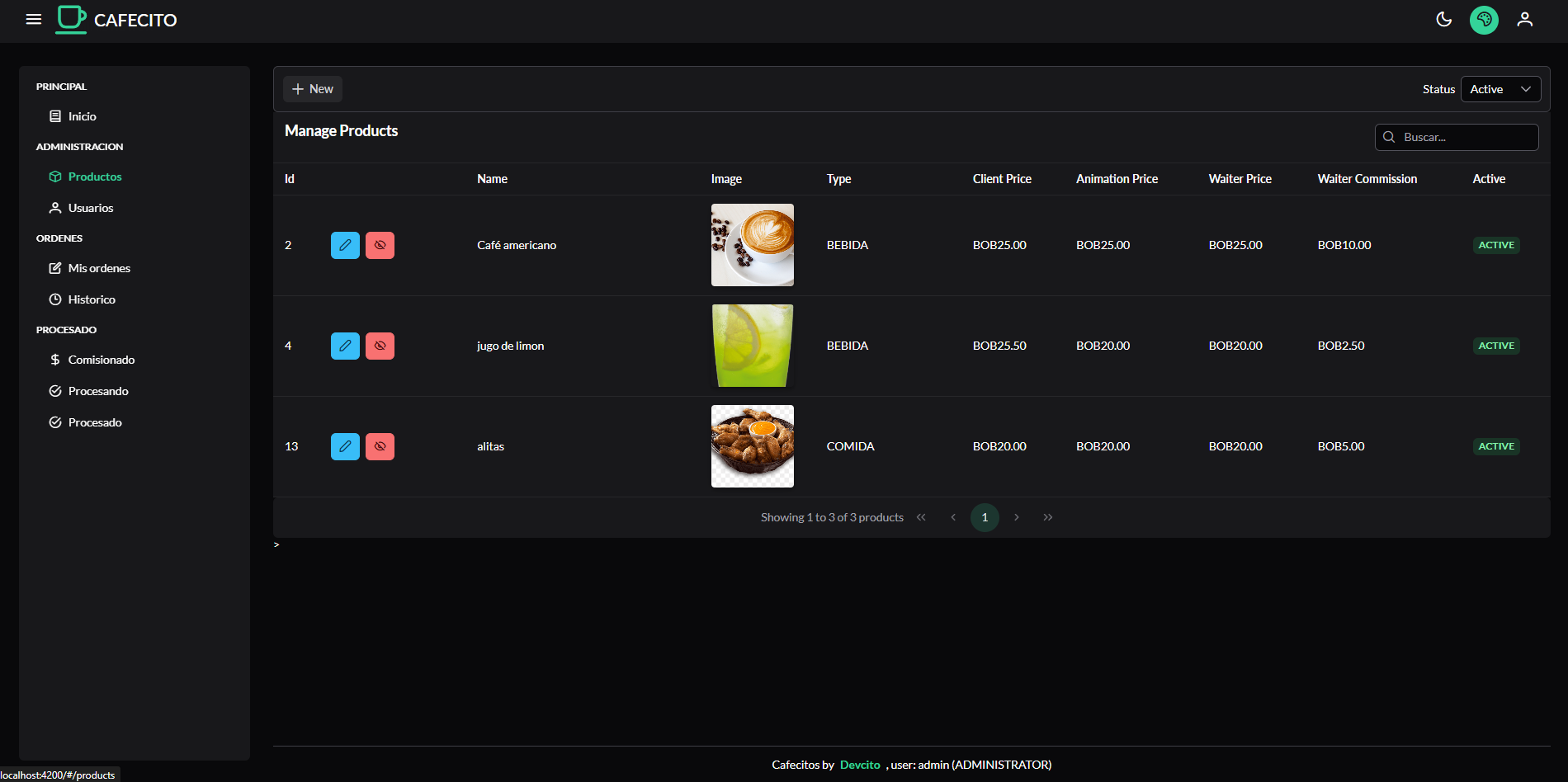Edit the Café americano product
The image size is (1568, 782).
(x=345, y=245)
